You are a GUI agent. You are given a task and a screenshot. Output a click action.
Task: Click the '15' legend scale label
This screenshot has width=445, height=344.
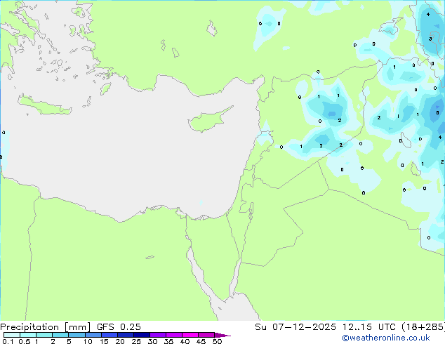104,341
